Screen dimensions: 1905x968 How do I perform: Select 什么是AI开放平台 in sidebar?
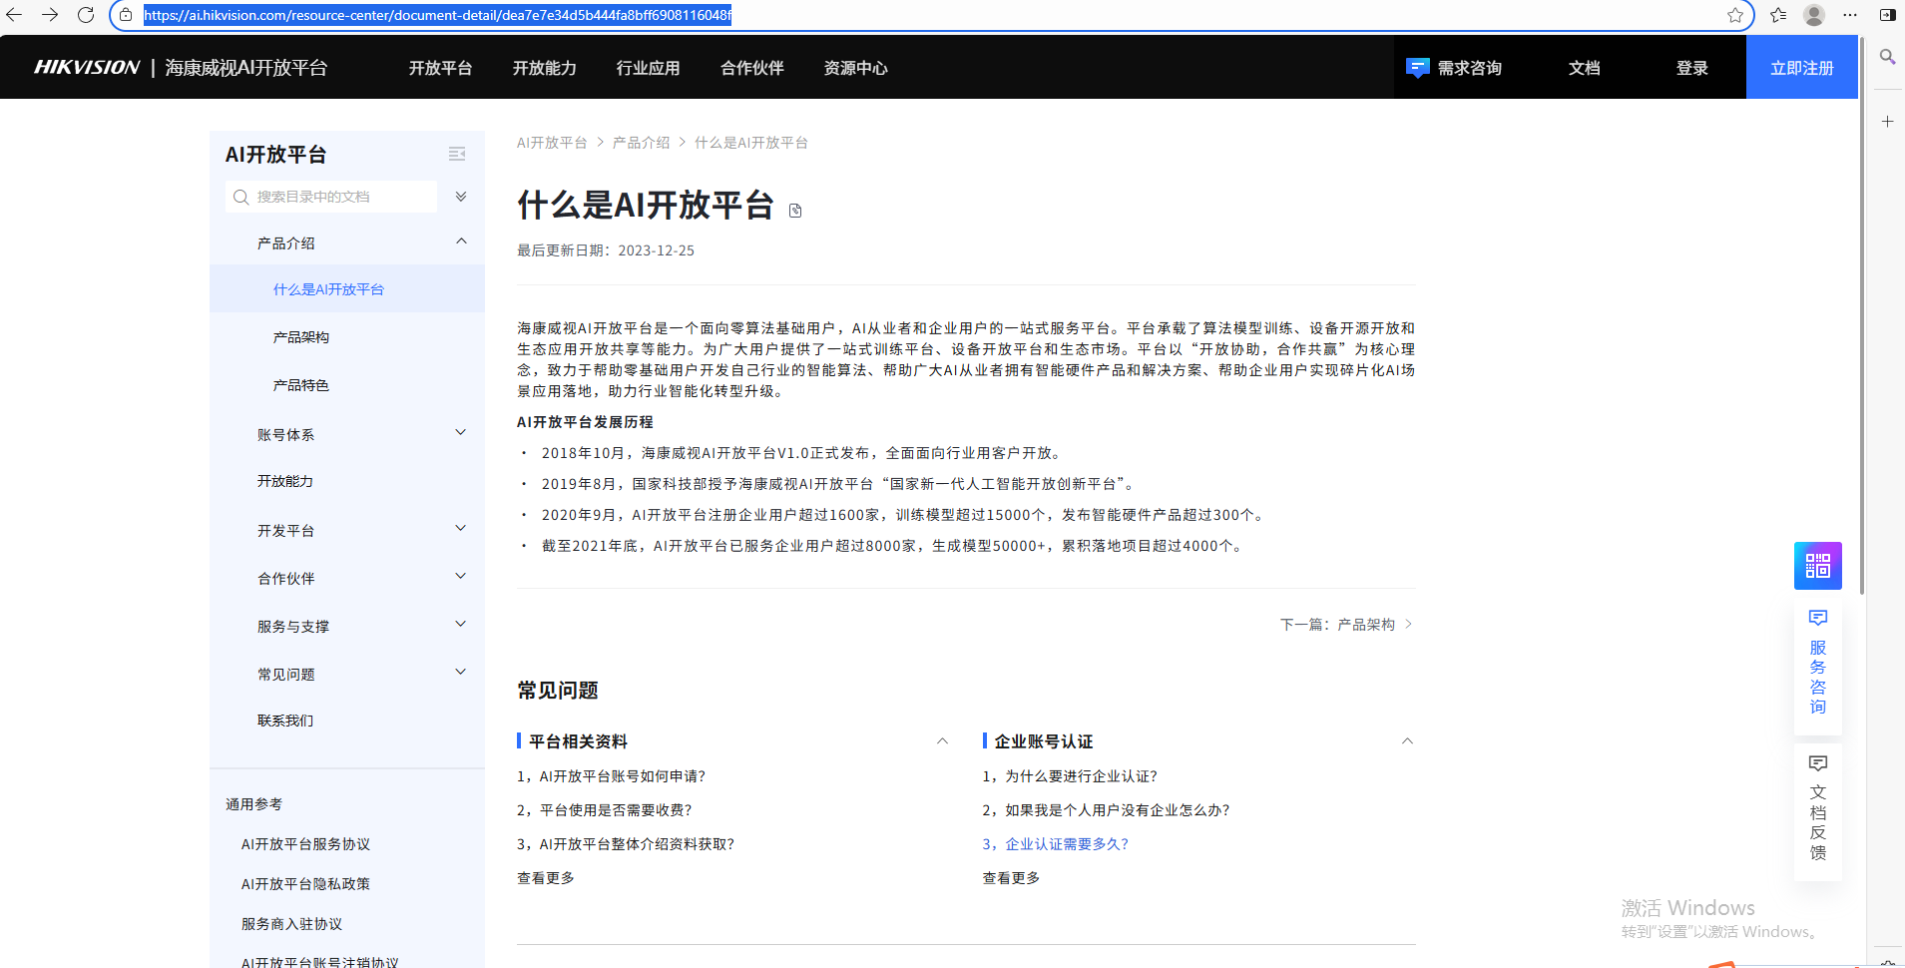[347, 289]
